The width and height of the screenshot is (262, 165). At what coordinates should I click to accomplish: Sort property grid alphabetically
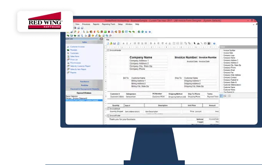click(225, 96)
